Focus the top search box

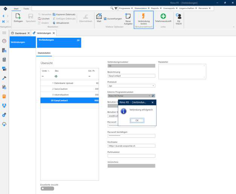tap(71, 8)
